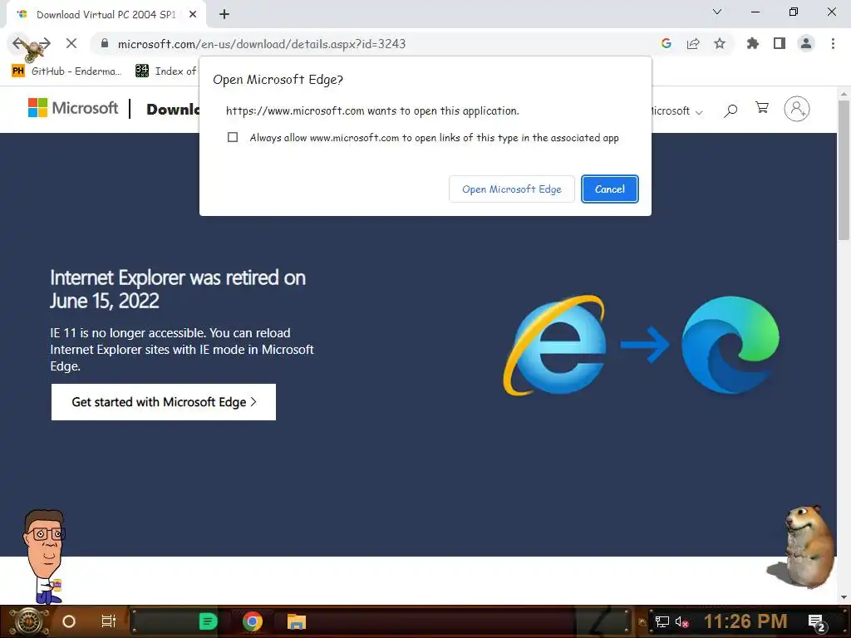Open File Explorer from the taskbar
Viewport: 851px width, 638px height.
[297, 621]
